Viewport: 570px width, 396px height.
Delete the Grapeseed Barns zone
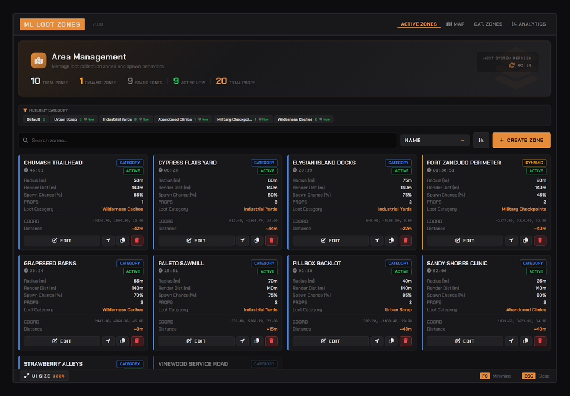click(x=137, y=341)
